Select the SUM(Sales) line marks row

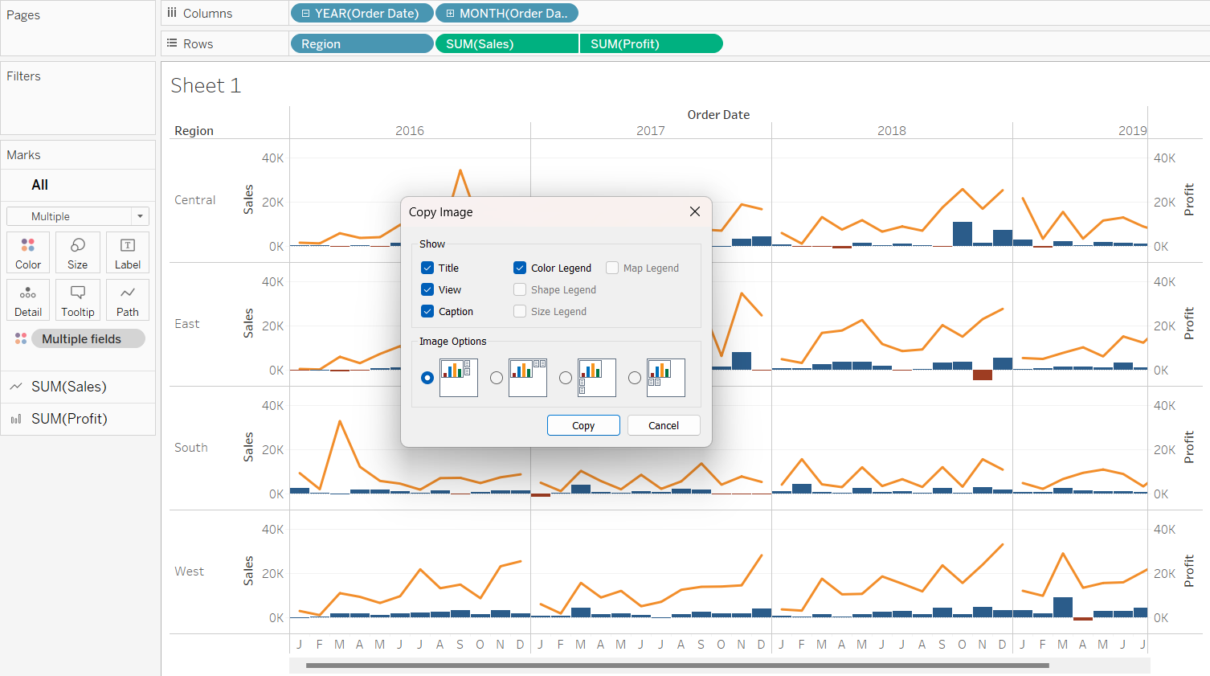point(69,387)
